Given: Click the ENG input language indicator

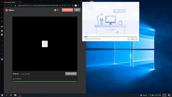Looking at the screenshot, I should tap(160, 95).
